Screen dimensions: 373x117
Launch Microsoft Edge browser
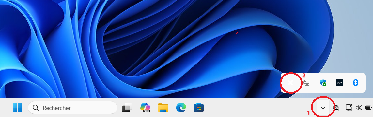pos(181,108)
